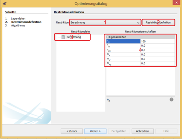Click the Restriktionsliste heading
Viewport: 182px width, 139px height.
tap(80, 32)
